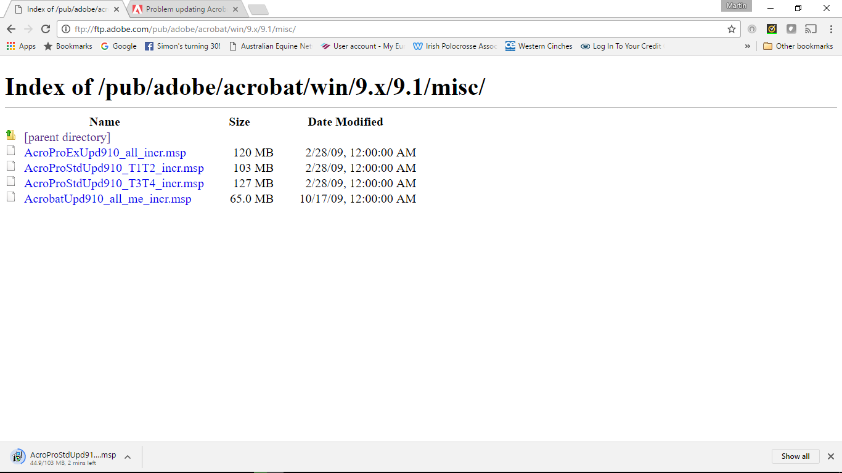
Task: Open the Australian Equine Net bookmark
Action: pyautogui.click(x=270, y=46)
